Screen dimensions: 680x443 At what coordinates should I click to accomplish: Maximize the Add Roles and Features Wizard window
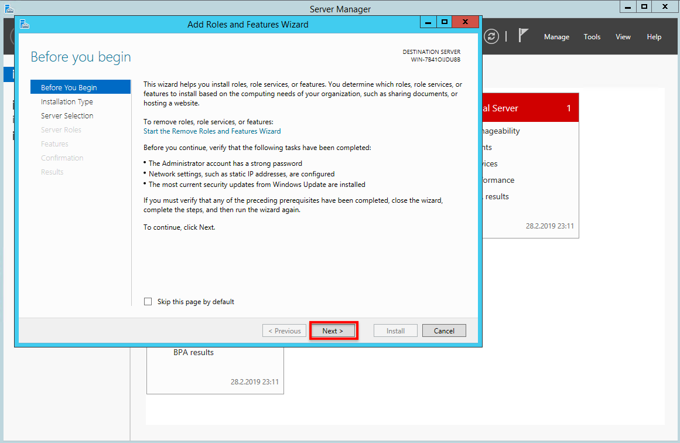click(444, 22)
